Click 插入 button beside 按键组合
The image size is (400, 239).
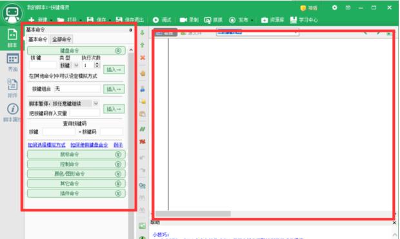114,89
